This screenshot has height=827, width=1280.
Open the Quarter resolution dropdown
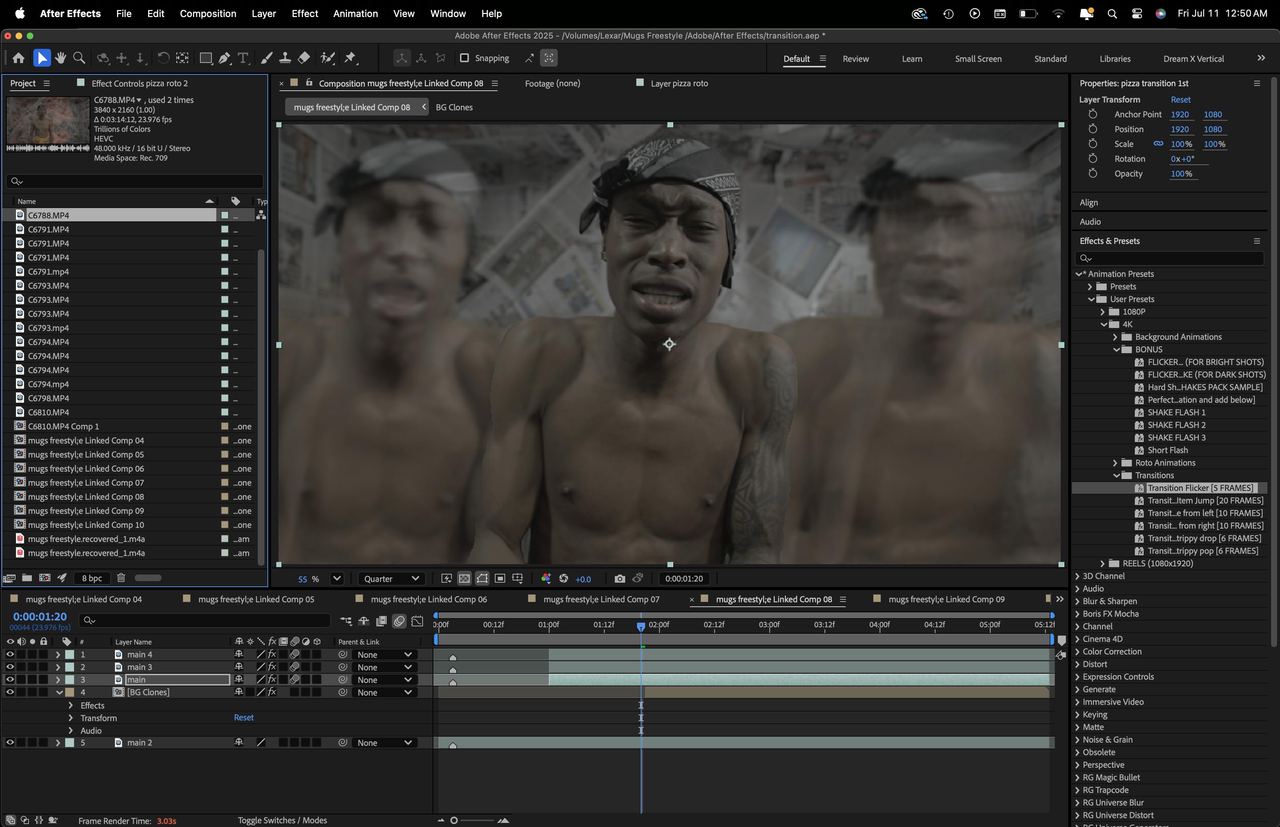coord(391,578)
